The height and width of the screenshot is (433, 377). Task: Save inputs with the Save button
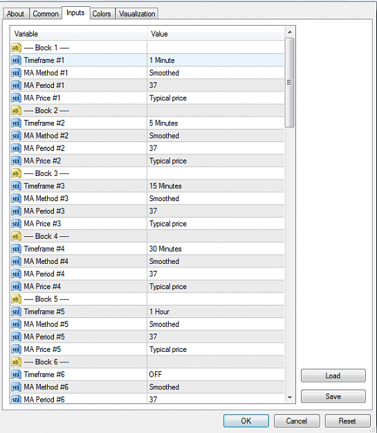(x=333, y=396)
